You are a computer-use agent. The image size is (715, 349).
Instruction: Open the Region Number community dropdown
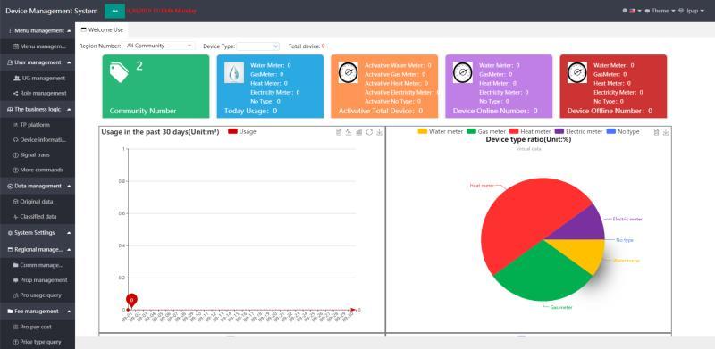(158, 46)
